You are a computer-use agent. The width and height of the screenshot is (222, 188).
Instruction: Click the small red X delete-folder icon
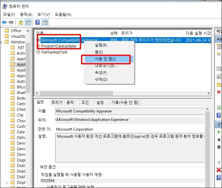219,92
